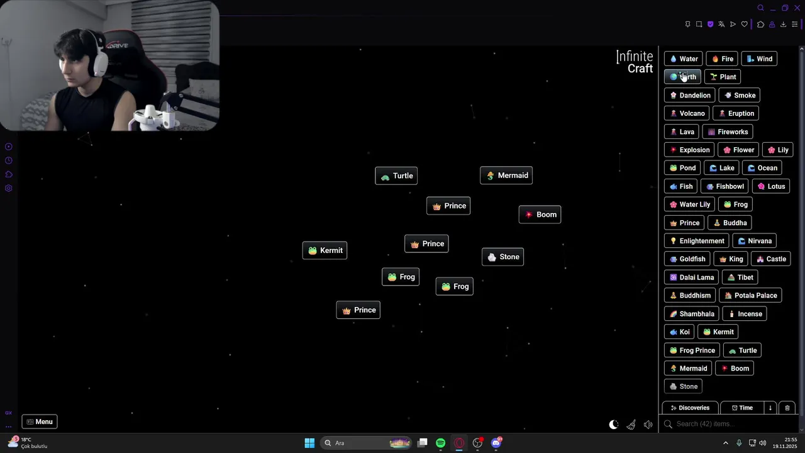Select Kermit element on canvas
The height and width of the screenshot is (453, 805).
tap(325, 250)
